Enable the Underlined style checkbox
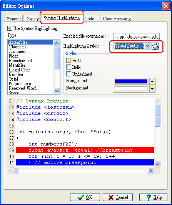Screen dimensions: 172x205 [x=68, y=74]
